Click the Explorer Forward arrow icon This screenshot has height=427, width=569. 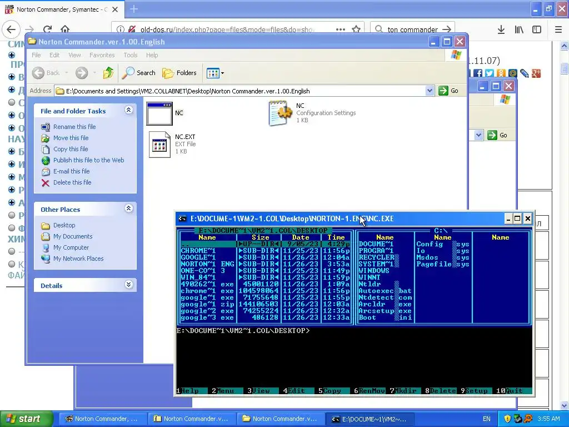coord(82,73)
